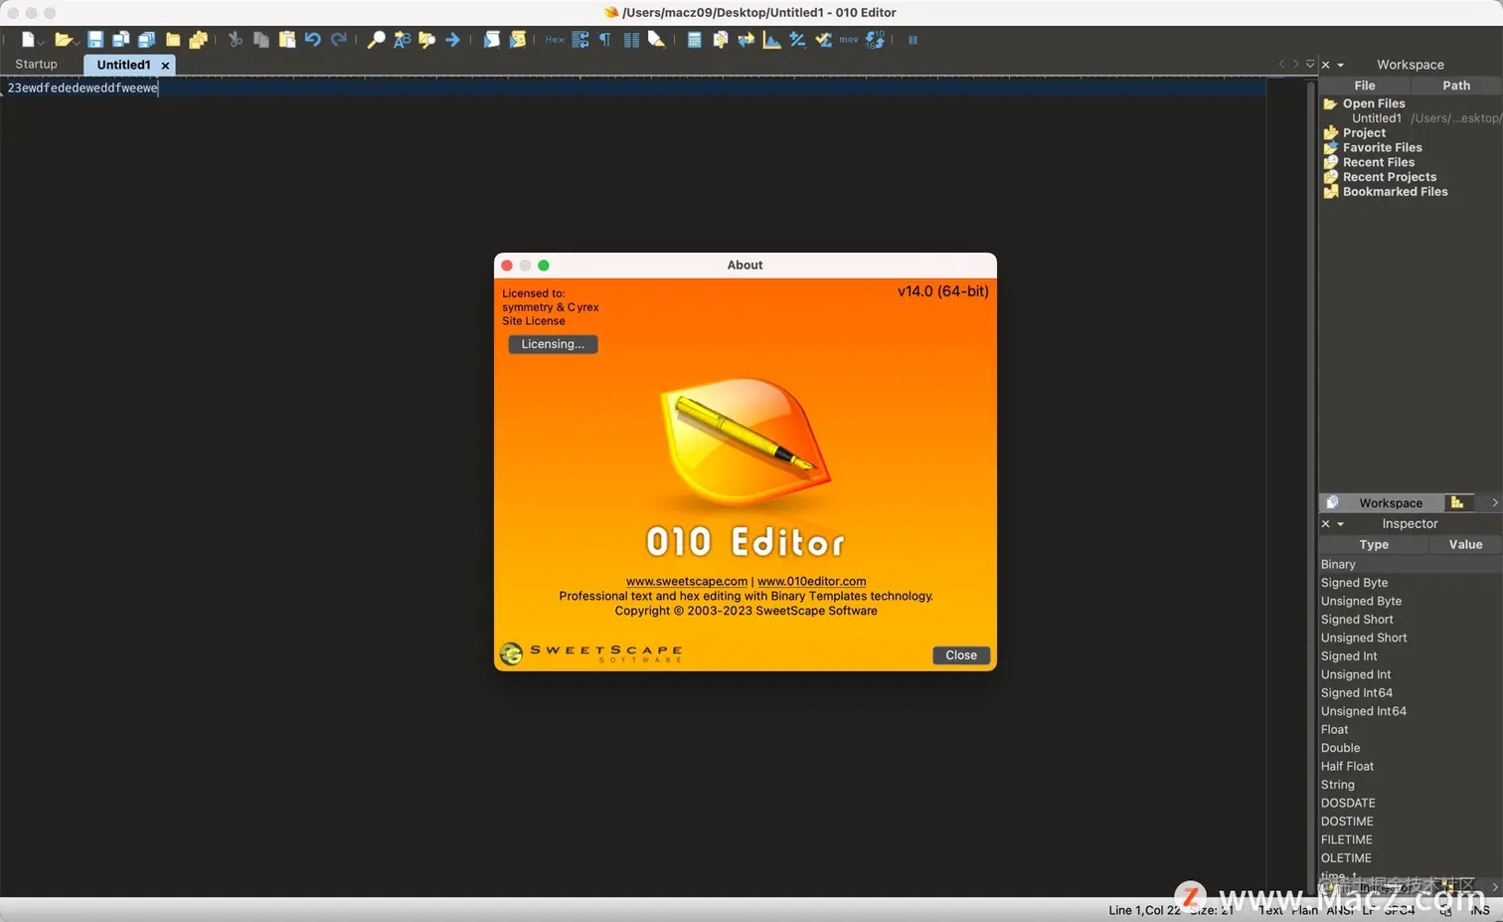The height and width of the screenshot is (922, 1503).
Task: Select Bookmarked Files in the Workspace tree
Action: click(x=1395, y=192)
